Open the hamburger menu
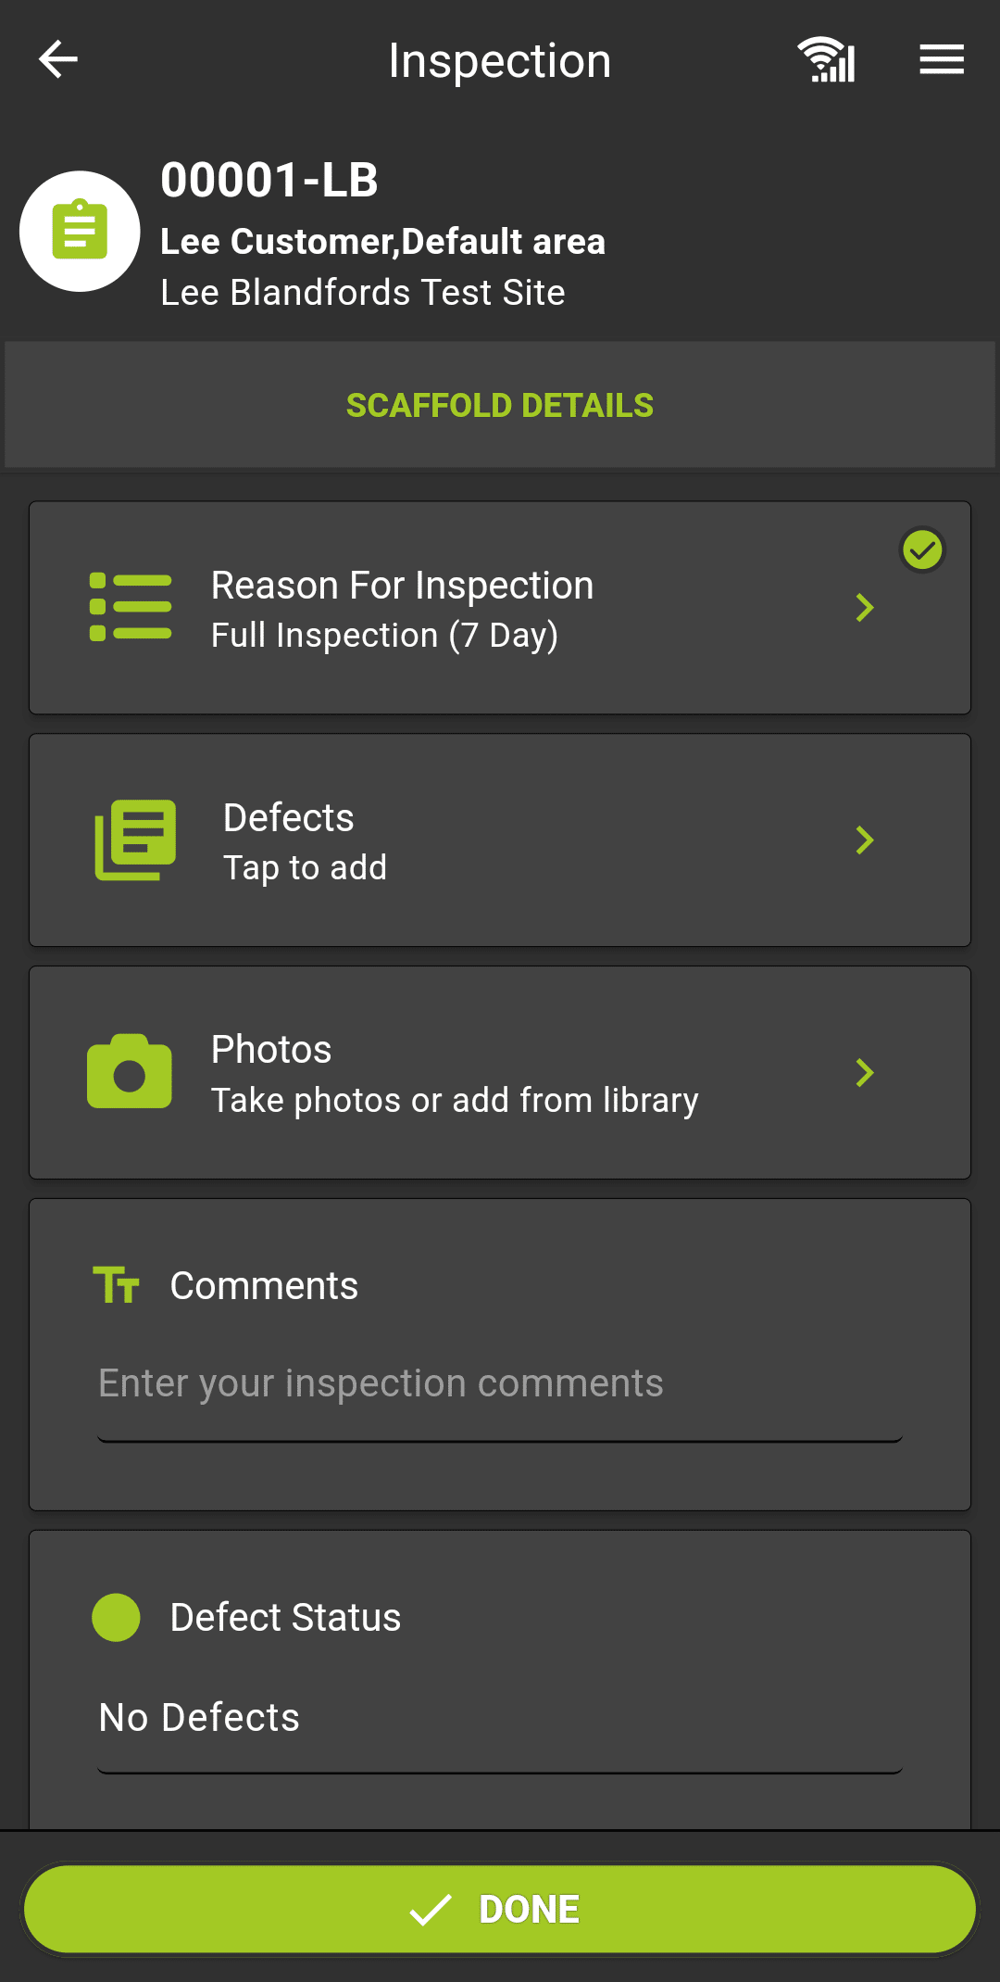Viewport: 1000px width, 1982px height. pos(942,60)
